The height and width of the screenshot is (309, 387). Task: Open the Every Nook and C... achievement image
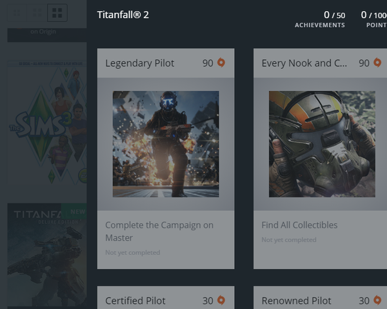(x=322, y=144)
